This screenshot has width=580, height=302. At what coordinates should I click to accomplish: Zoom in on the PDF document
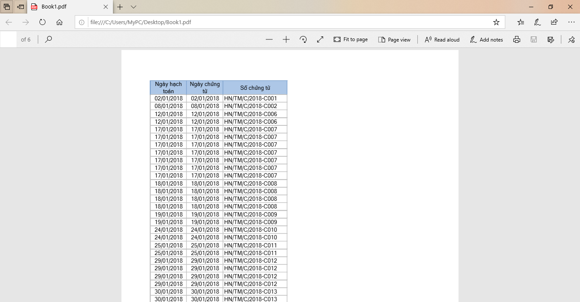click(x=286, y=39)
